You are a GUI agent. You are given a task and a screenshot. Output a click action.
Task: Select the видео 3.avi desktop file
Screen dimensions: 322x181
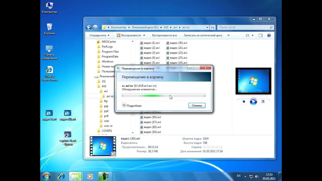[x=49, y=115]
